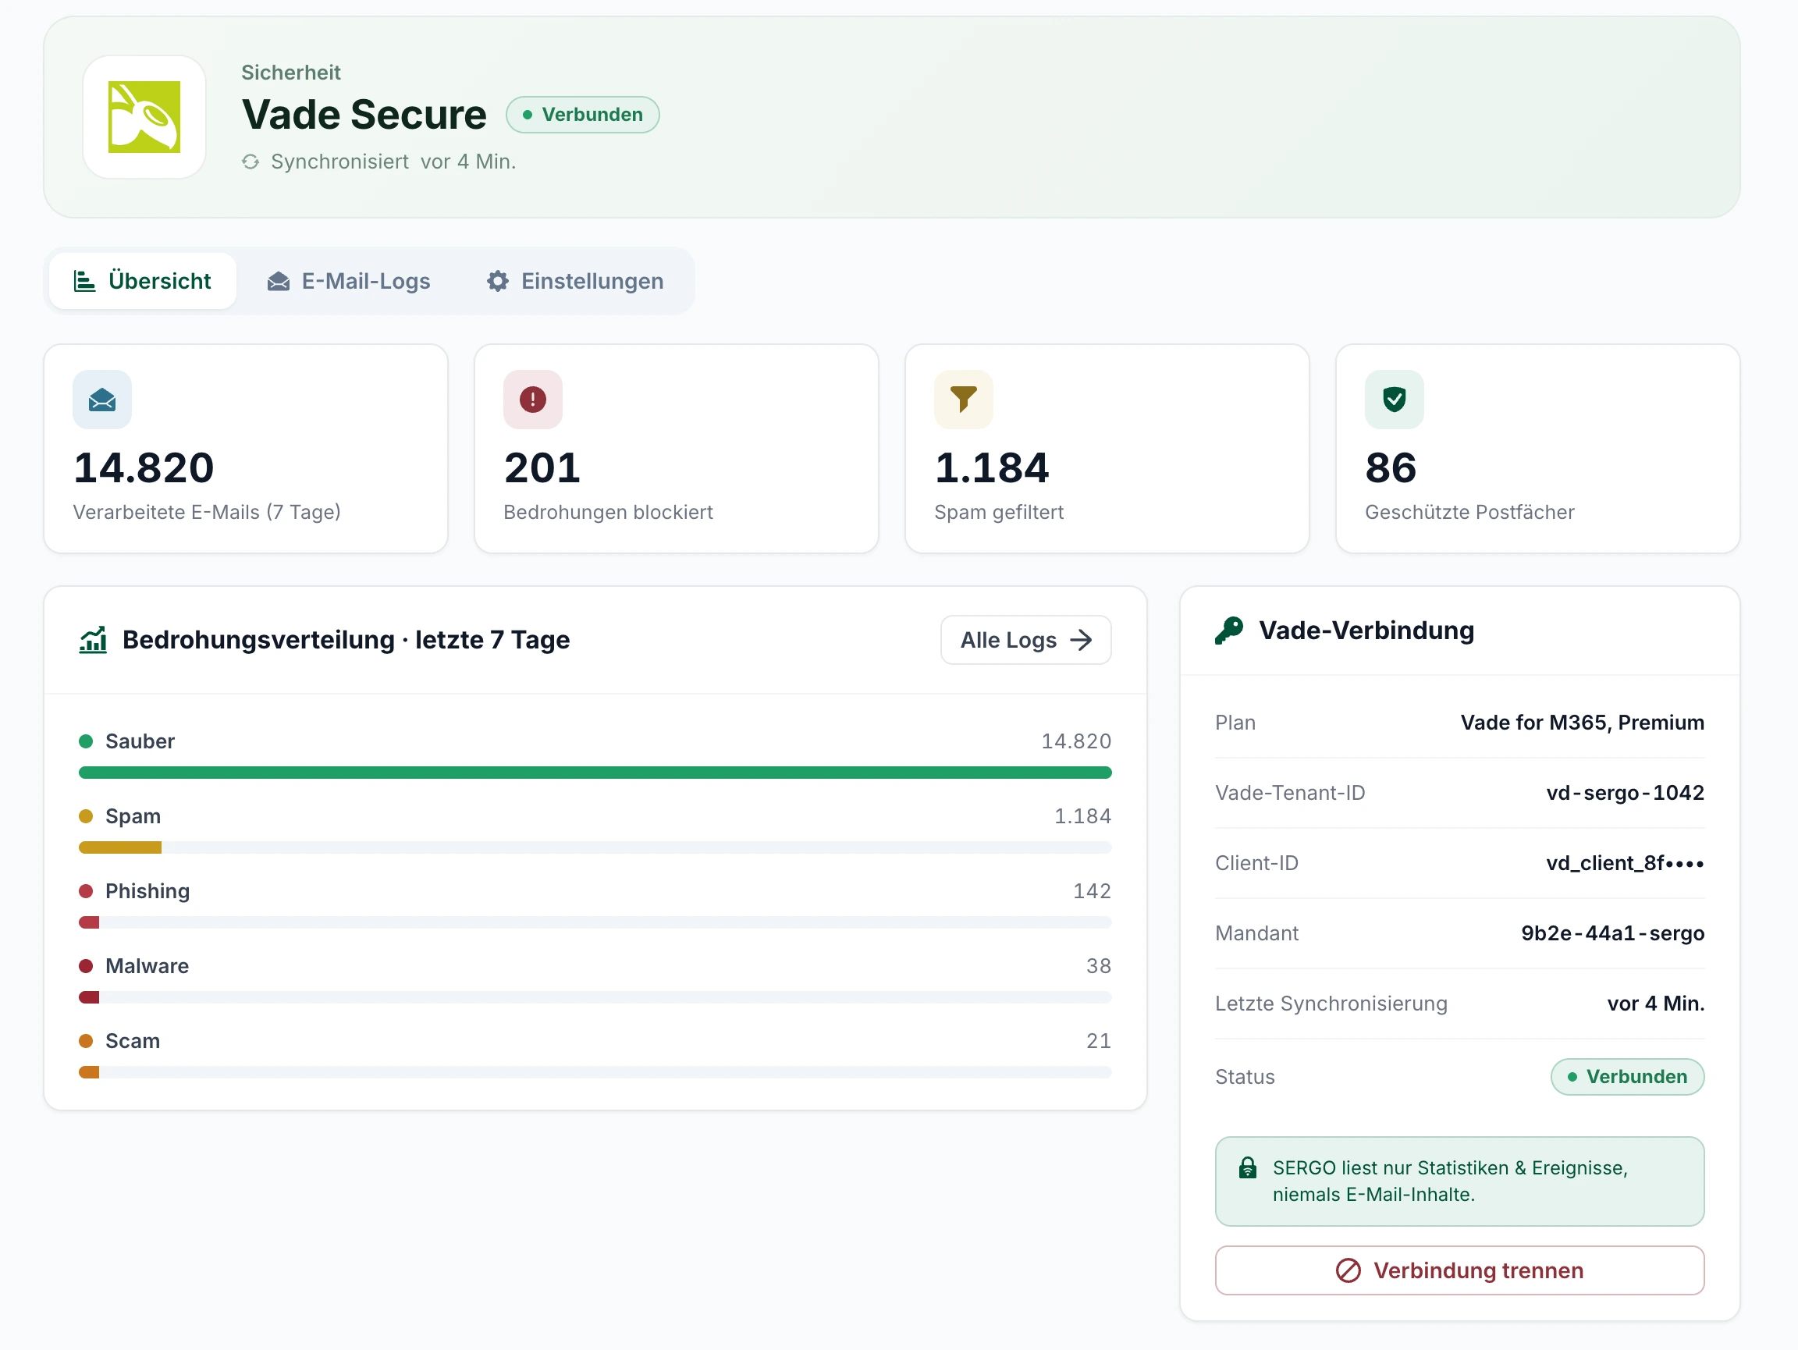Image resolution: width=1798 pixels, height=1350 pixels.
Task: Select the 86 Geschützte Postfächer value
Action: click(x=1391, y=468)
